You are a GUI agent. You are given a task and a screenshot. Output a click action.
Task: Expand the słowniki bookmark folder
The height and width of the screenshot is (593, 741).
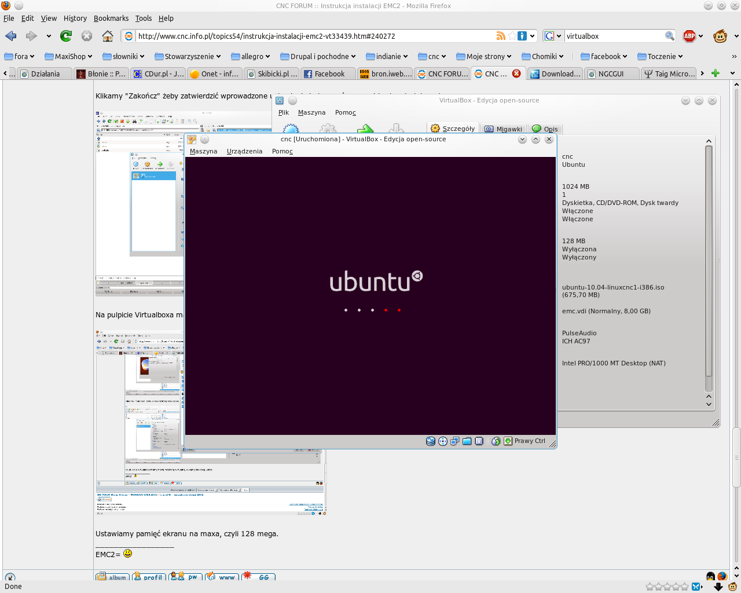coord(123,56)
